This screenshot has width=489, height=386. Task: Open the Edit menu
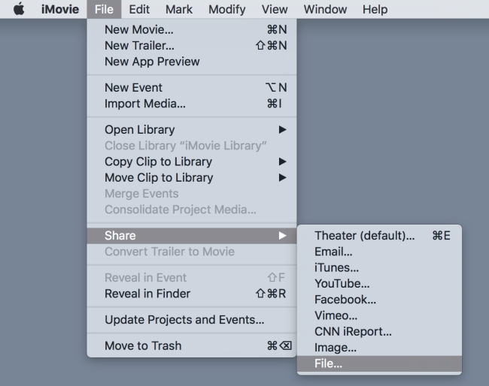(x=139, y=9)
